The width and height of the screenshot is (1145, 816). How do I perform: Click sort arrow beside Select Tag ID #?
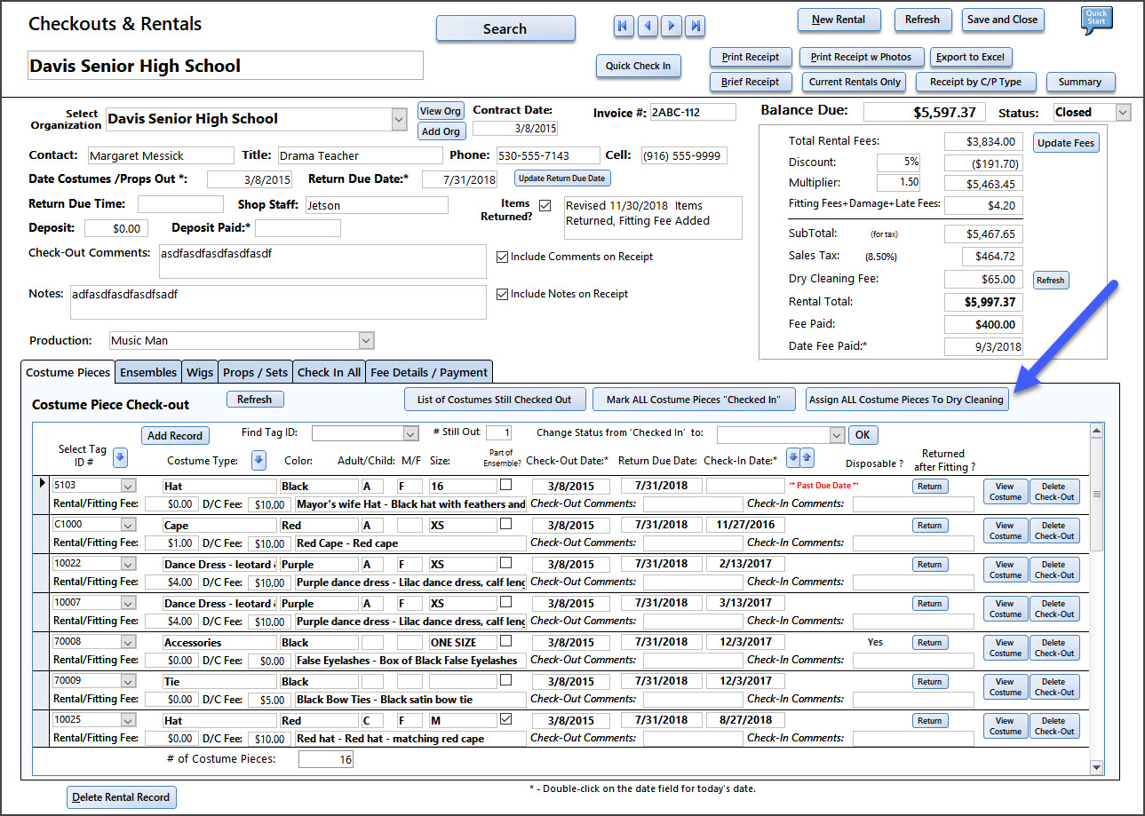[121, 457]
